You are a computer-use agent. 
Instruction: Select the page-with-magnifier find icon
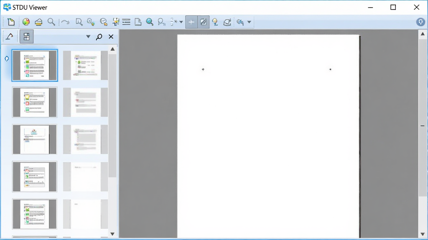[x=79, y=22]
